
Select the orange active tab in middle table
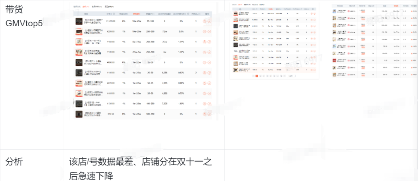(x=240, y=5)
